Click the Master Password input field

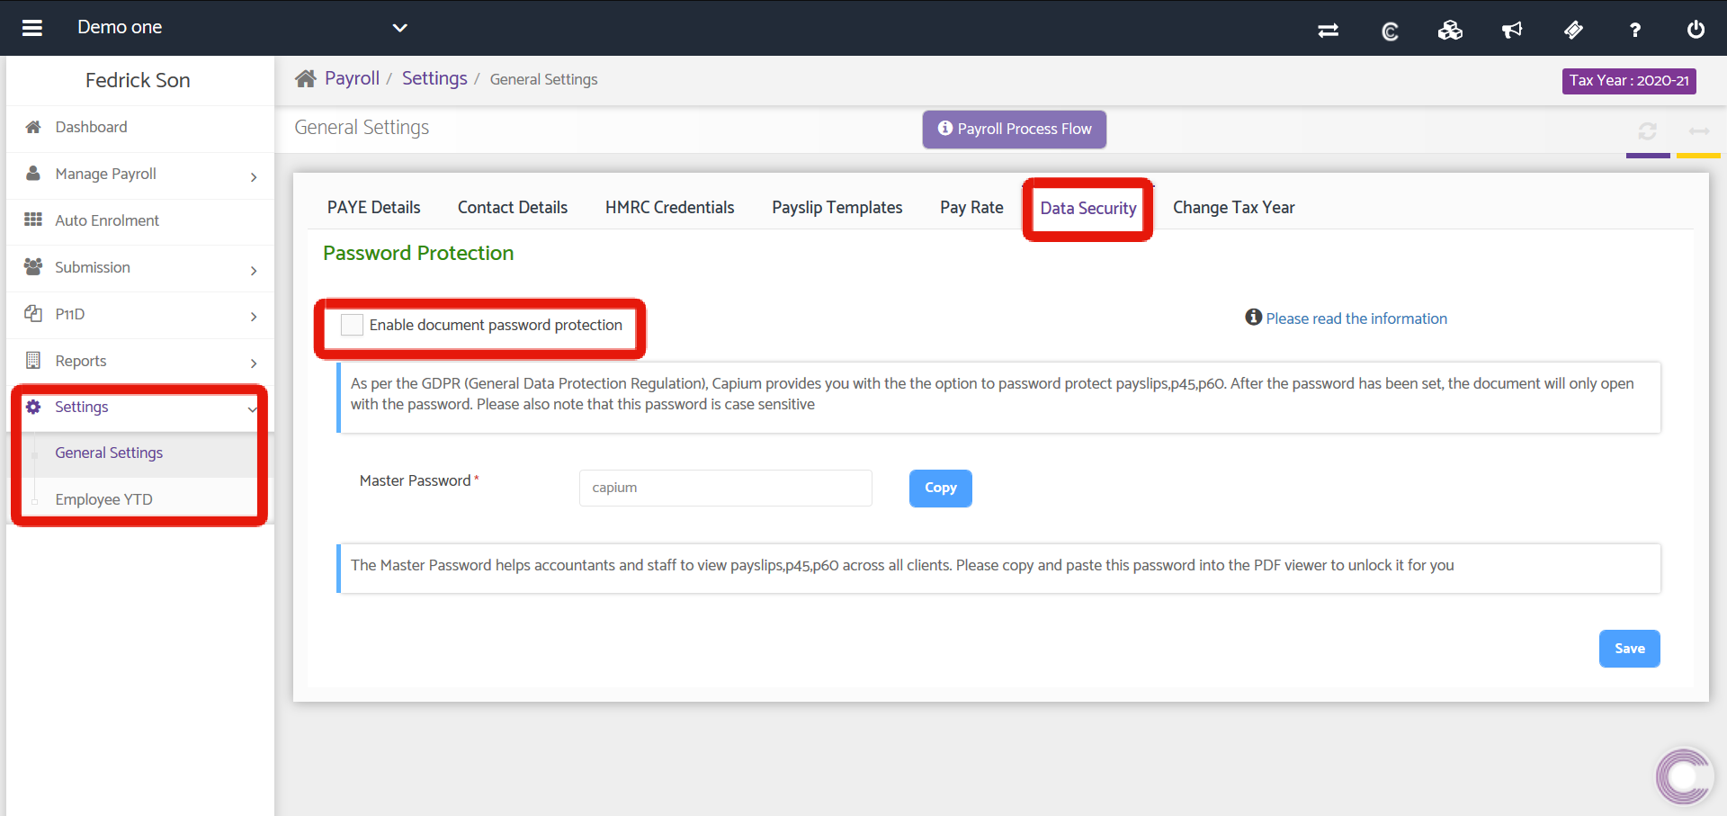tap(726, 488)
